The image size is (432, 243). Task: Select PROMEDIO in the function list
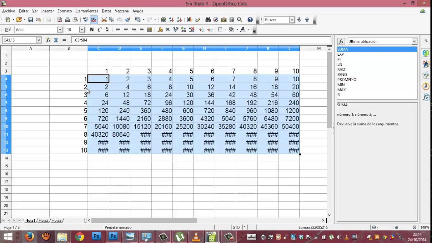click(347, 80)
